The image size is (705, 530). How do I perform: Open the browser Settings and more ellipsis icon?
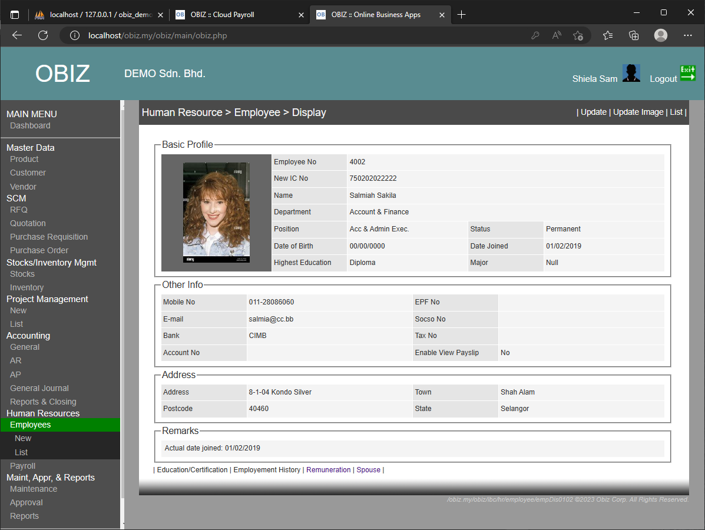687,35
